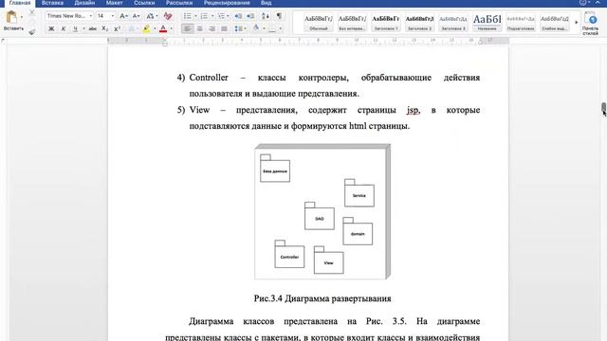Decrease paragraph indent

pos(238,16)
